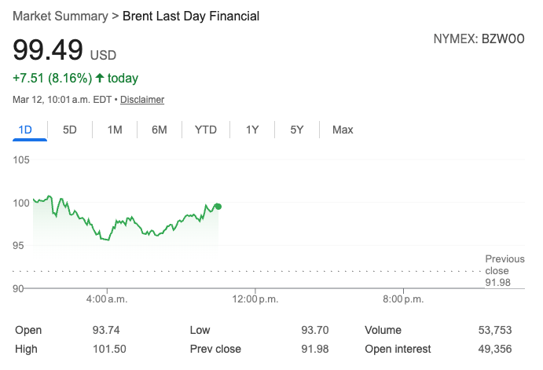Switch to the 1Y chart view
Screen dimensions: 543x370
(x=252, y=130)
